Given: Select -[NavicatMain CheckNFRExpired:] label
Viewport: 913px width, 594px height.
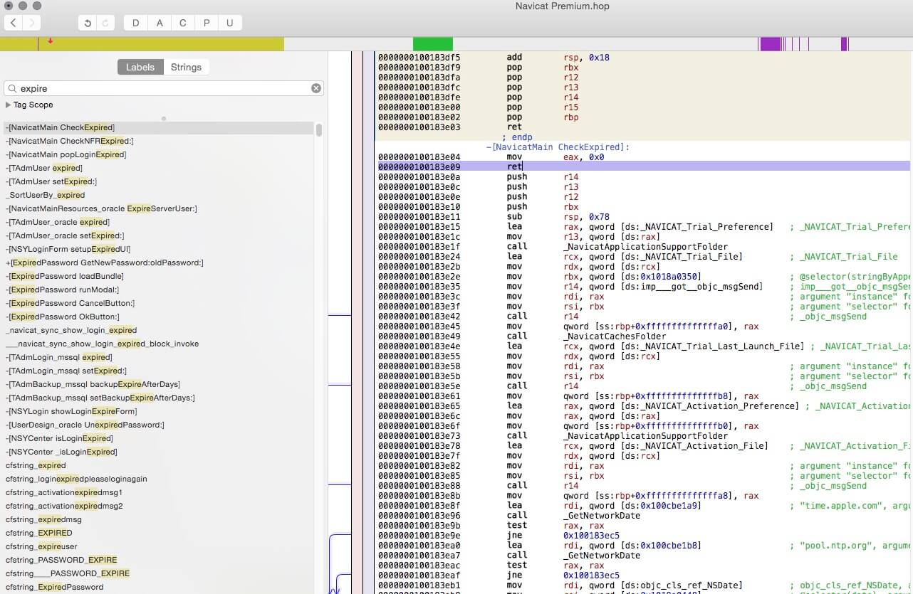Looking at the screenshot, I should (x=69, y=141).
